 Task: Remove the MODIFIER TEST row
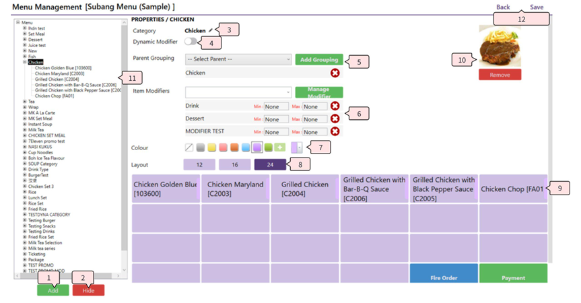[x=335, y=131]
